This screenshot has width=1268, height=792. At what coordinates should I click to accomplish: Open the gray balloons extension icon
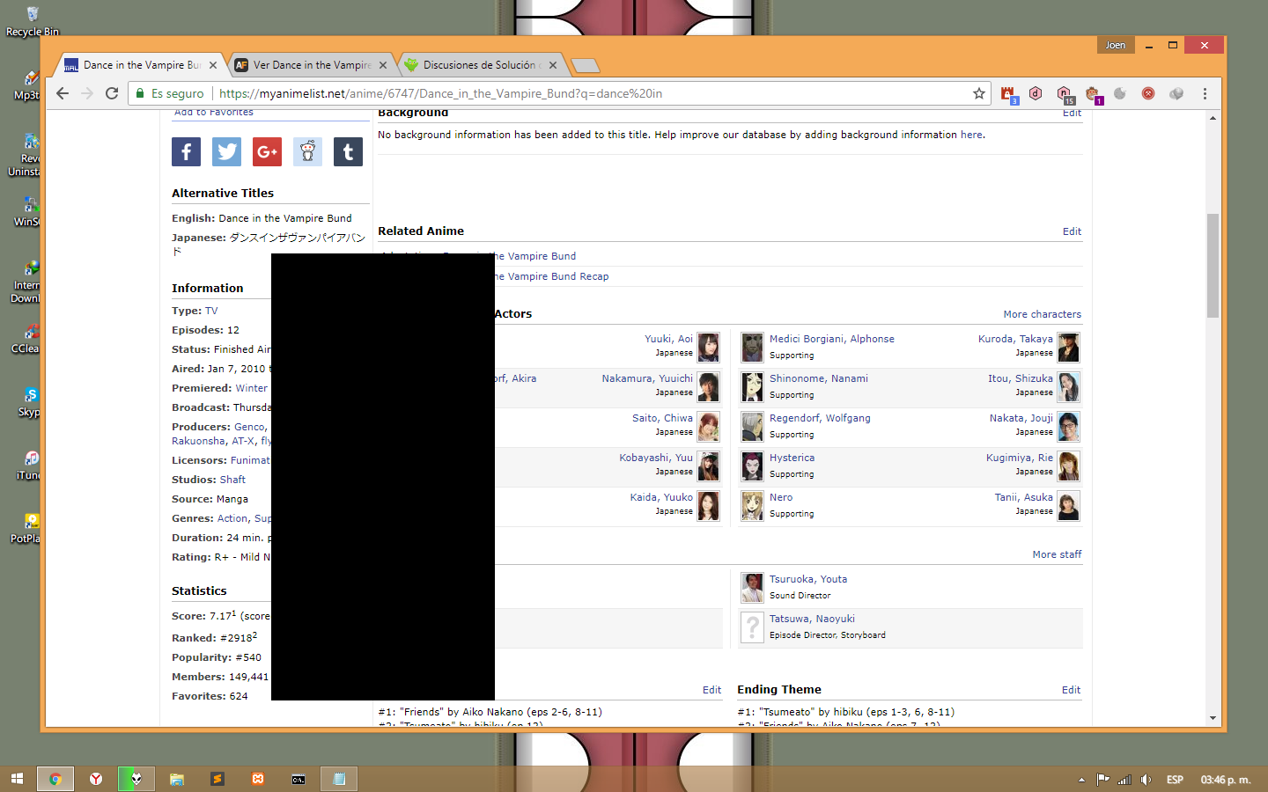pyautogui.click(x=1176, y=93)
